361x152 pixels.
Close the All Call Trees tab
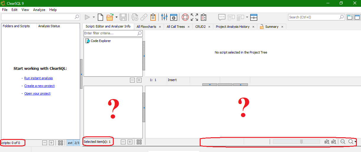click(x=188, y=27)
